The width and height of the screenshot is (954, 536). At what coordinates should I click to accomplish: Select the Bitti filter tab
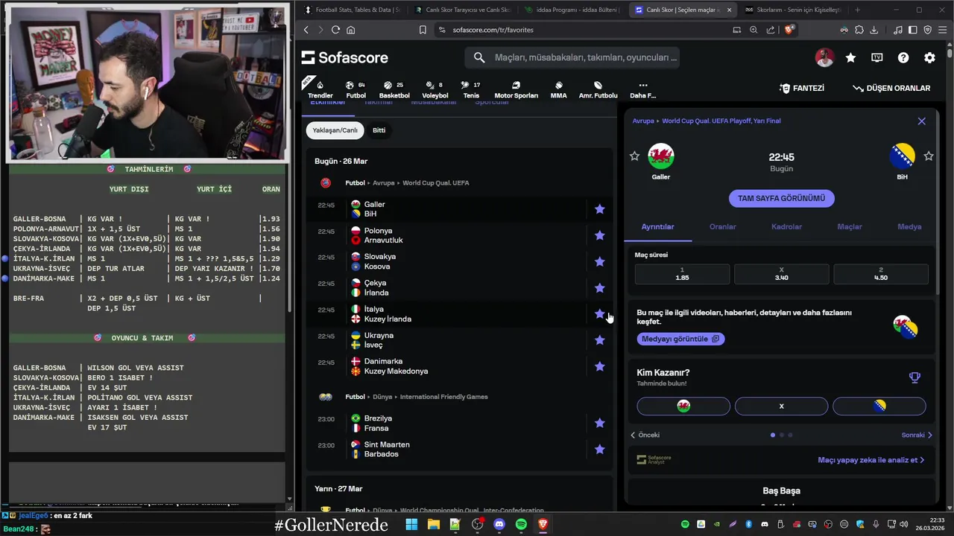pos(379,130)
